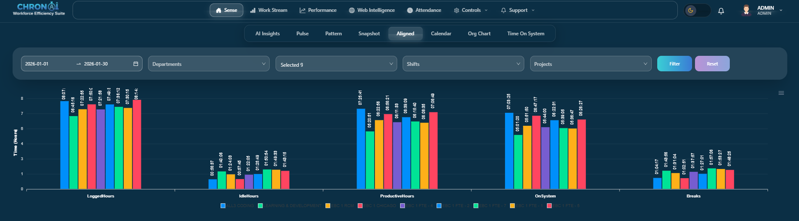Screen dimensions: 799x221
Task: Open the chart hamburger menu icon
Action: (781, 93)
